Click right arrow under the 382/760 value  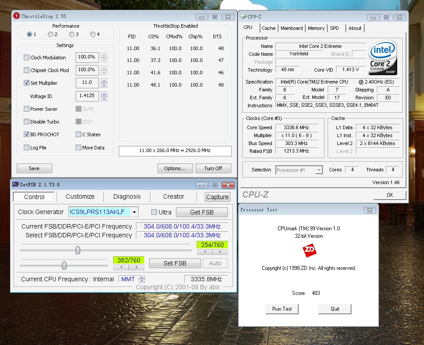coord(136,267)
